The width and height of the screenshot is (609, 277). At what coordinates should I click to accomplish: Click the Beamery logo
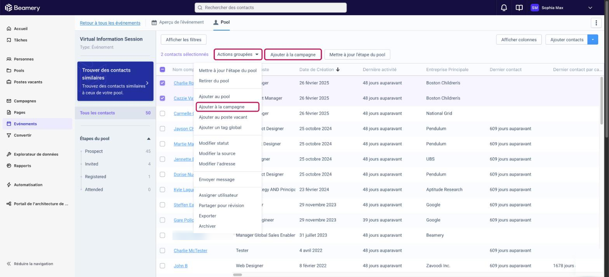(22, 8)
